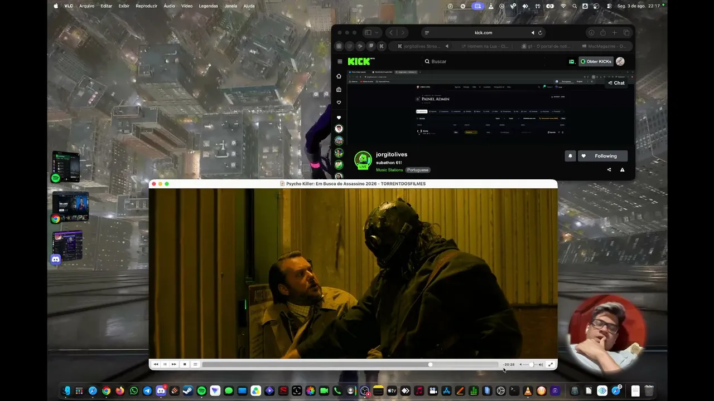Mute the tab audio in Safari address bar
Screen dimensions: 714x401
(x=533, y=33)
